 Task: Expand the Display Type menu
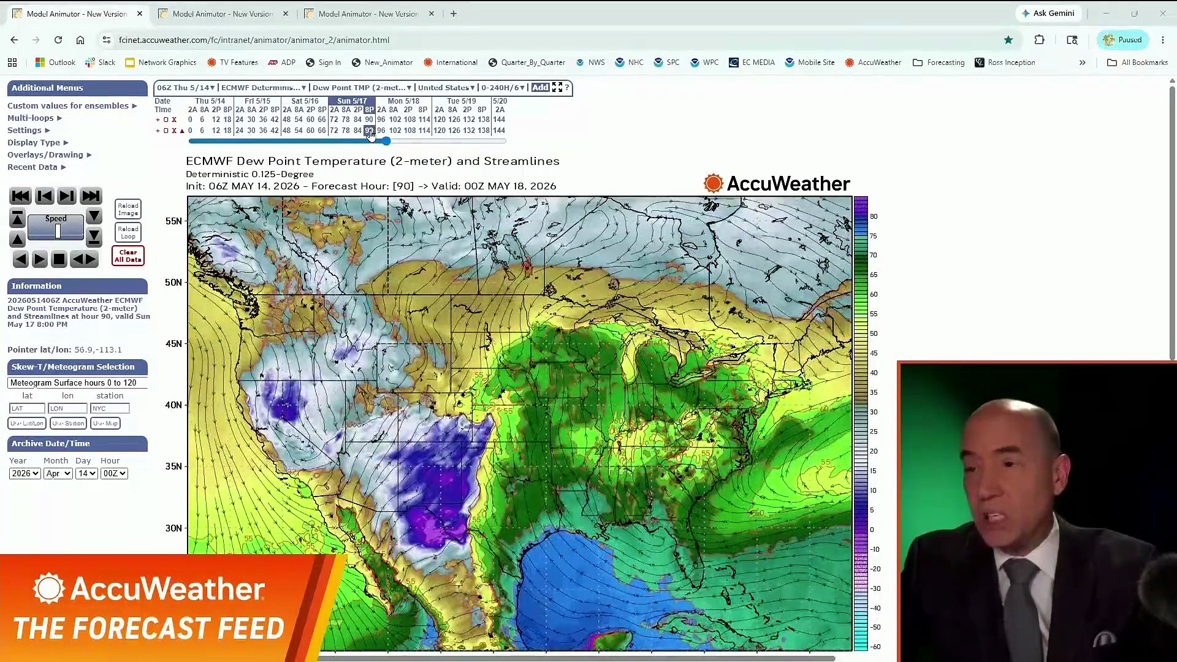pos(37,142)
